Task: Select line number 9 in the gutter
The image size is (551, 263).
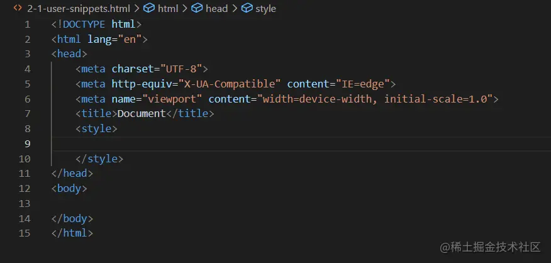Action: [x=26, y=144]
